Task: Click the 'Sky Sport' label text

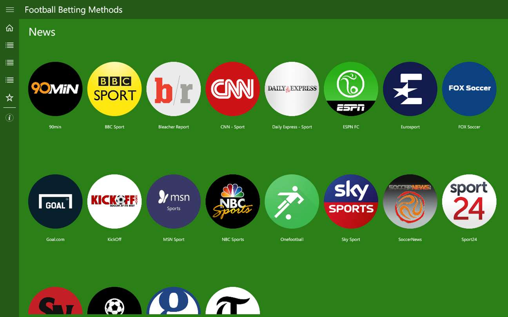Action: point(351,240)
